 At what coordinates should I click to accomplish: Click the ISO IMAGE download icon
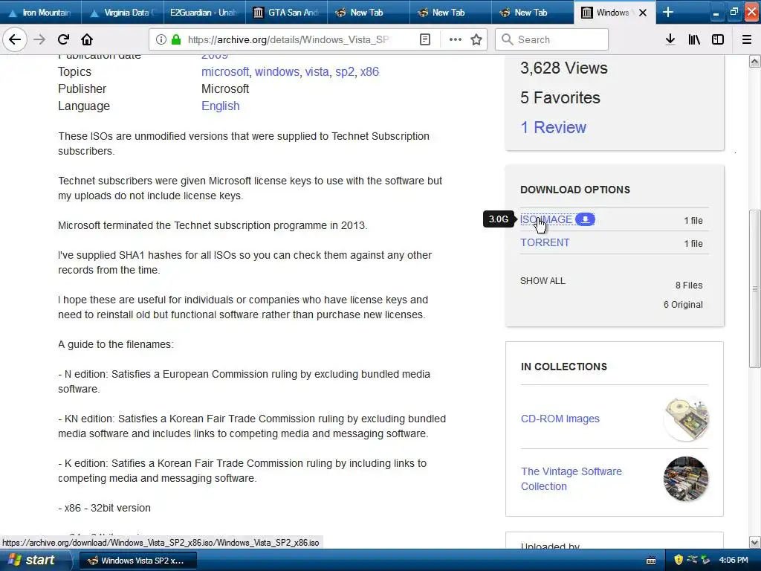point(586,219)
